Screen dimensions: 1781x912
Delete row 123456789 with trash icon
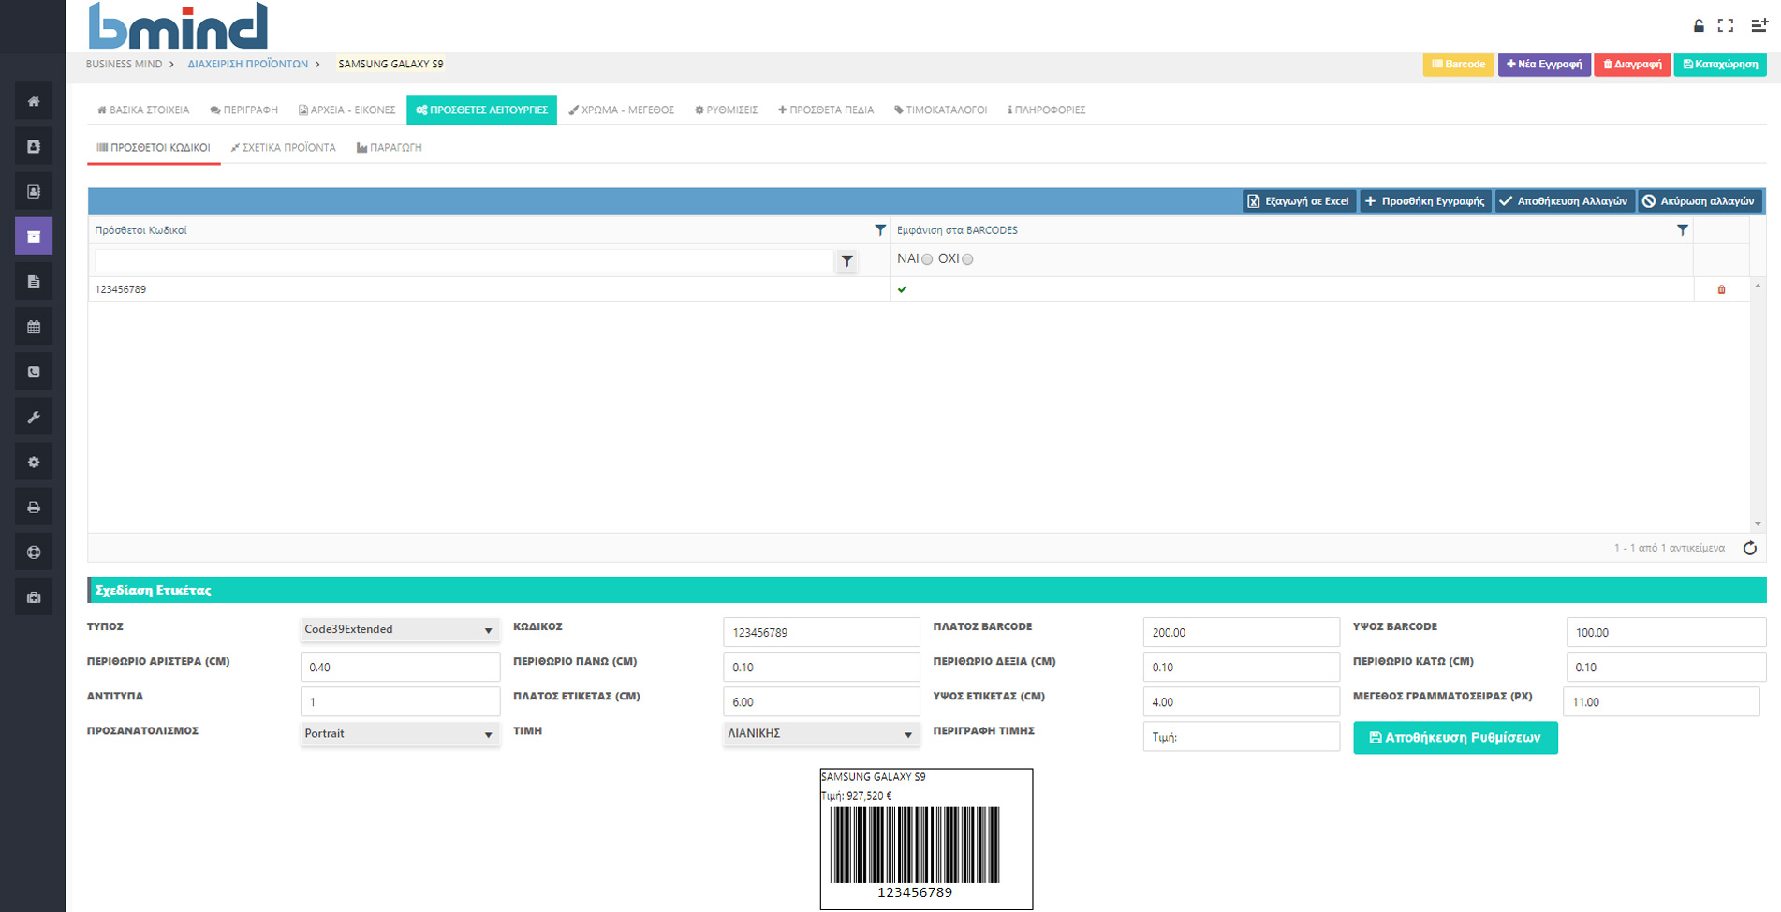[x=1721, y=289]
